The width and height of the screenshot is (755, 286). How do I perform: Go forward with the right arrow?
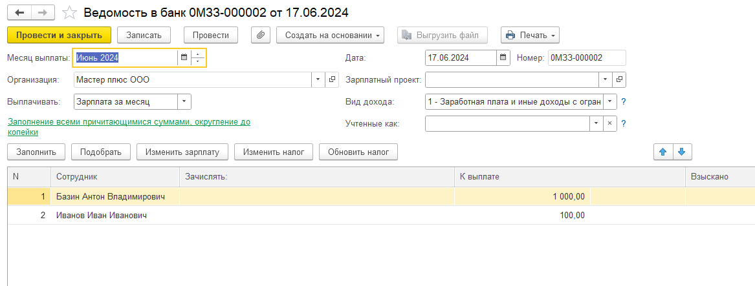[x=43, y=12]
